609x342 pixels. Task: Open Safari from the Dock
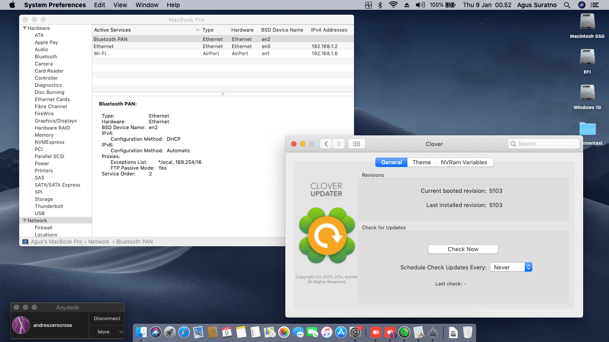click(184, 332)
